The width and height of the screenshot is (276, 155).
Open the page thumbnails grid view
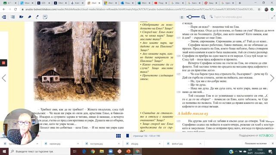pyautogui.click(x=119, y=136)
